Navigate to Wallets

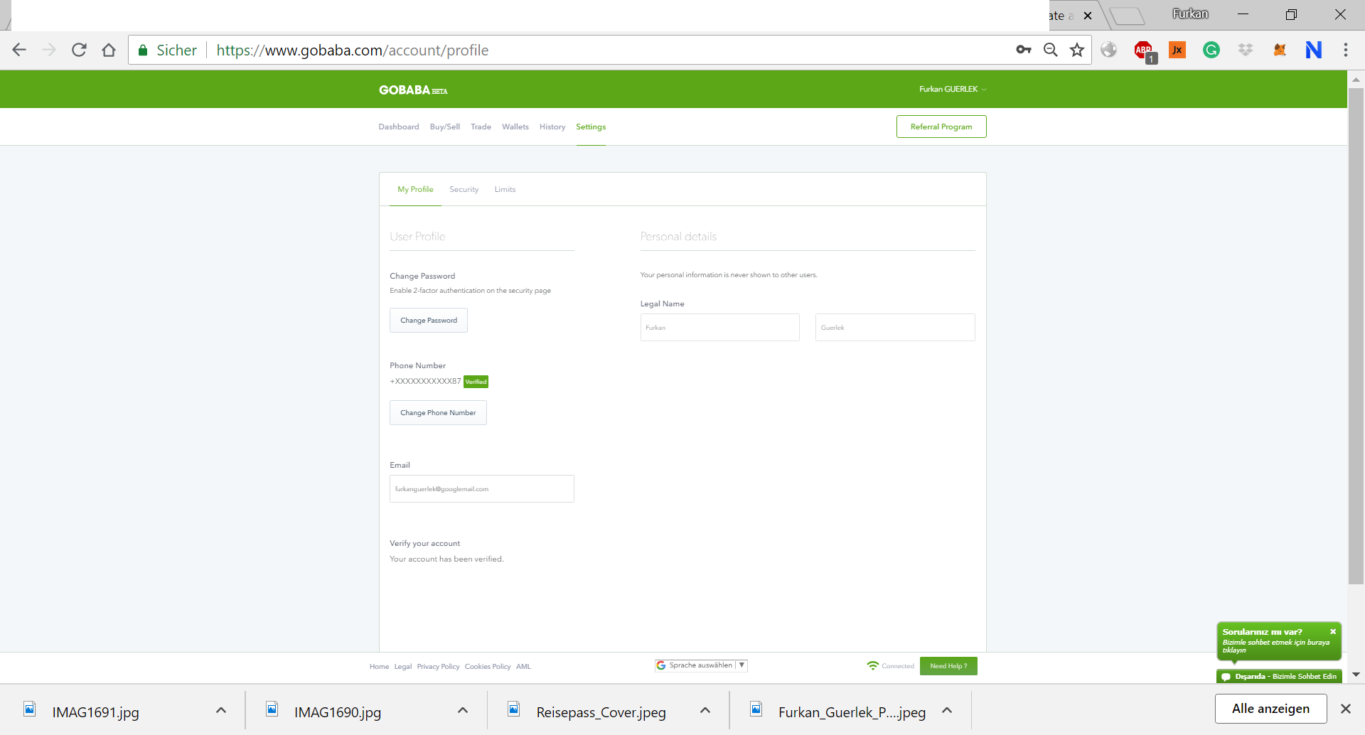click(x=515, y=127)
